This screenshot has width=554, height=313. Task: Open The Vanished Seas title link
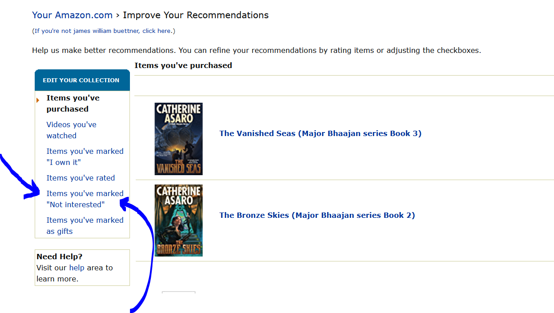click(x=320, y=133)
